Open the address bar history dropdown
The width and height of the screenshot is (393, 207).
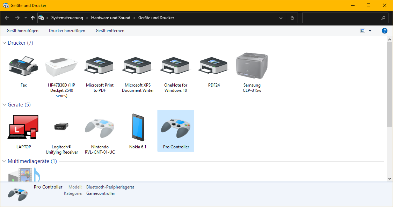(x=281, y=18)
